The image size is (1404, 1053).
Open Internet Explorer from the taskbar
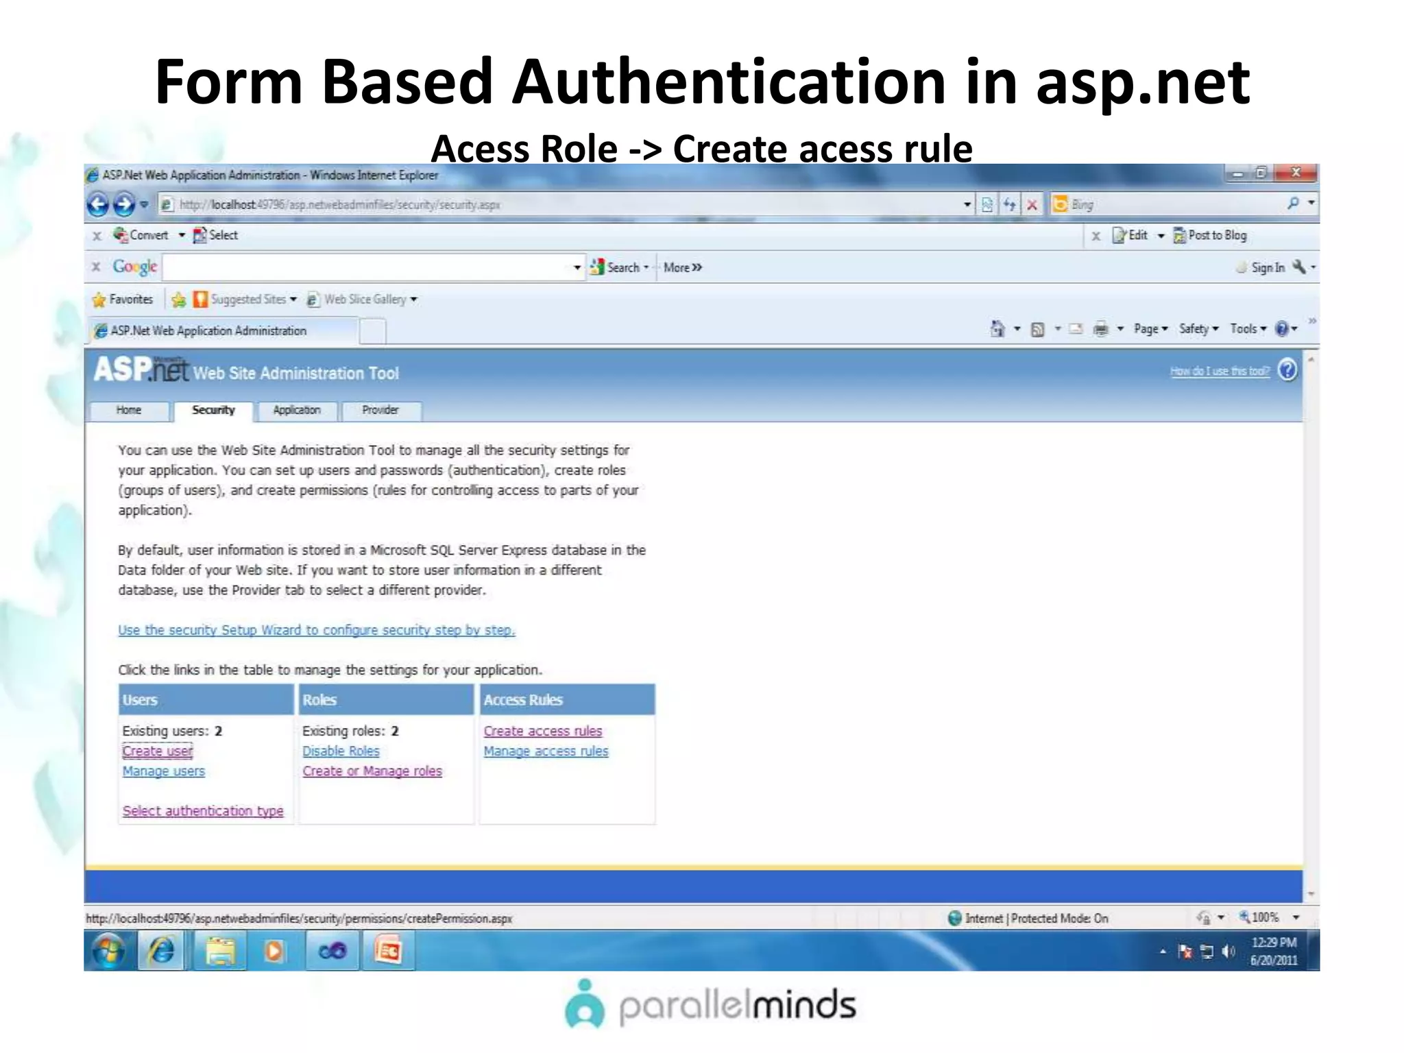[162, 951]
